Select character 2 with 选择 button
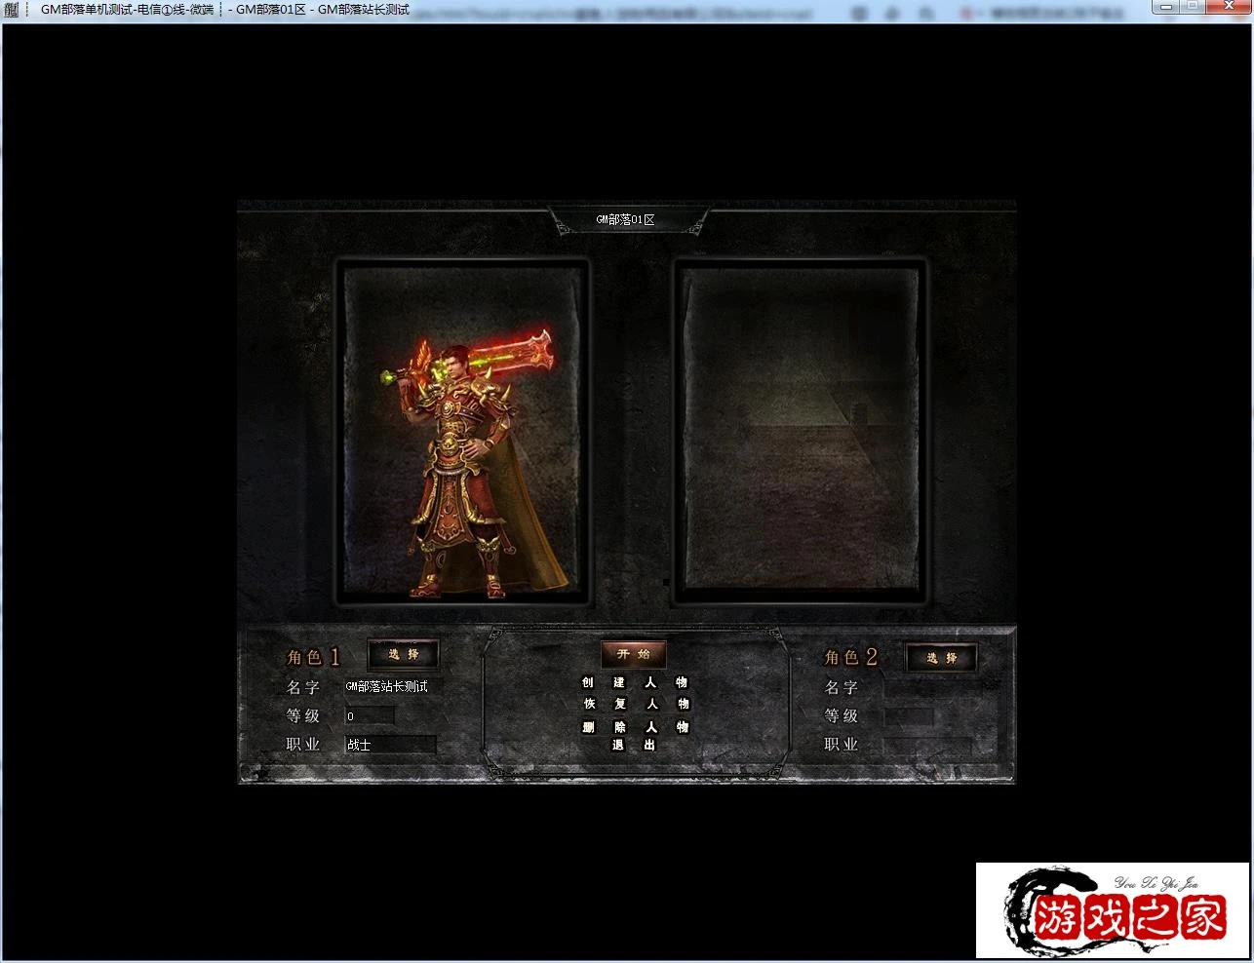 coord(941,658)
